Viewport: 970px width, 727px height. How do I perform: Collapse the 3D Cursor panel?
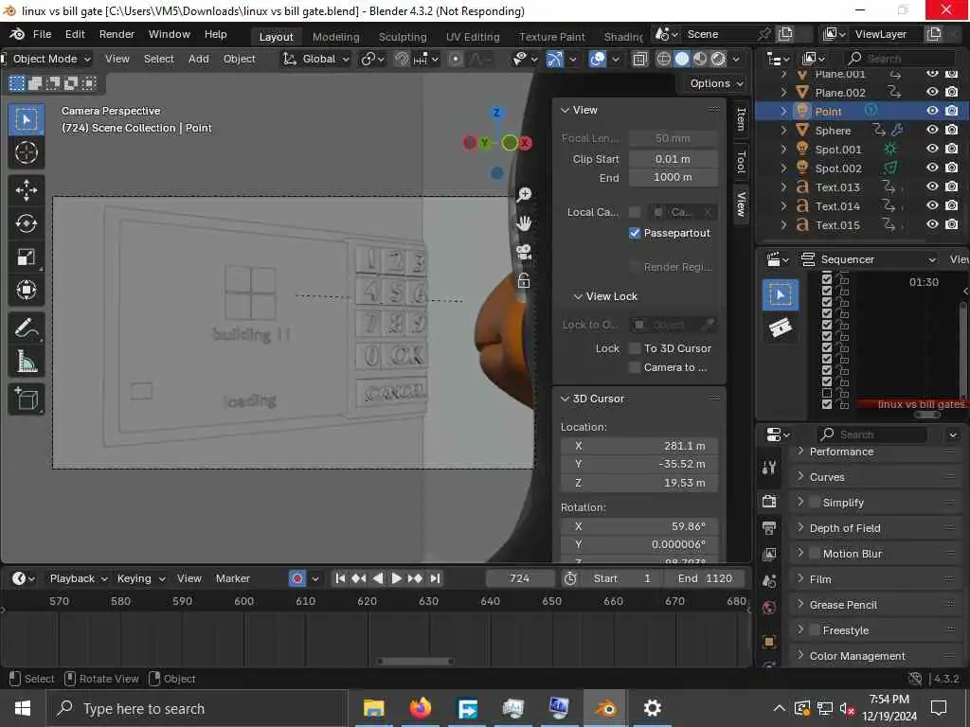pos(565,399)
